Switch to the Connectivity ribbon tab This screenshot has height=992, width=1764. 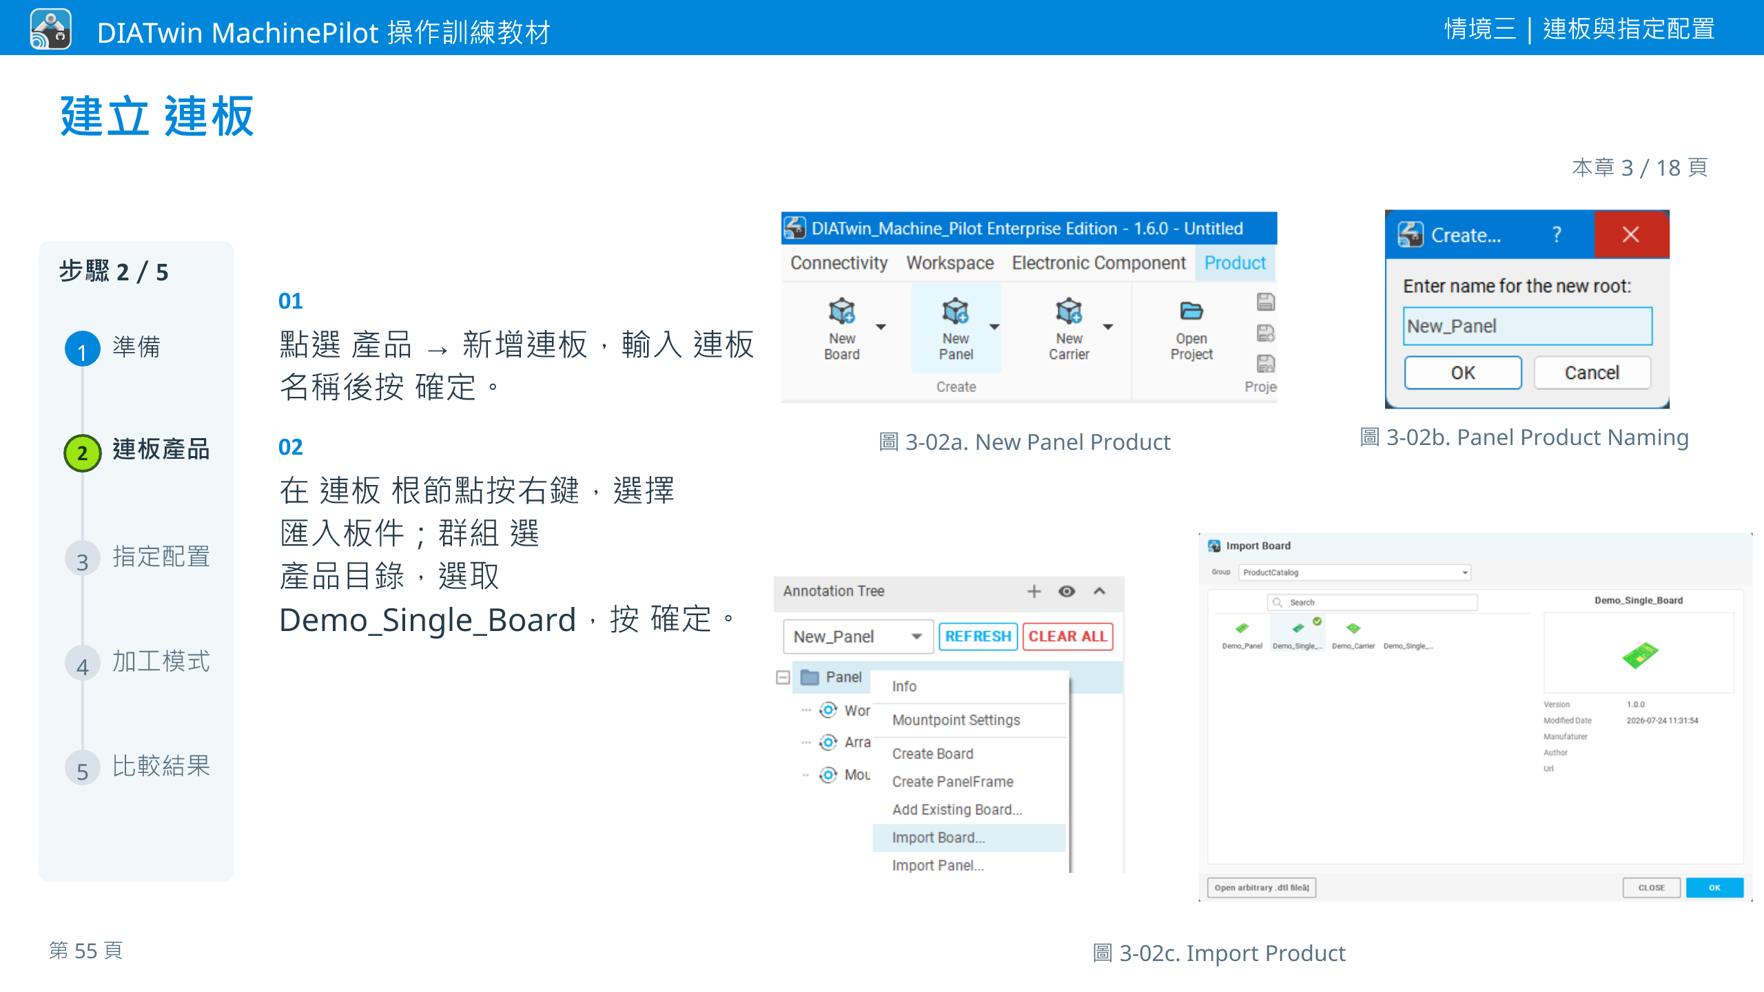click(x=839, y=263)
